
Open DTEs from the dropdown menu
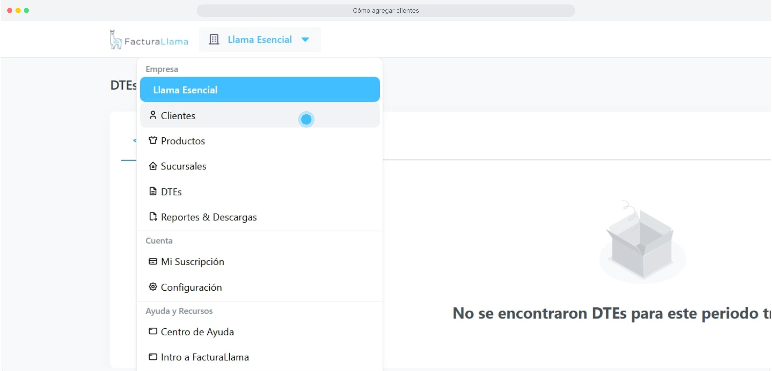pos(171,192)
